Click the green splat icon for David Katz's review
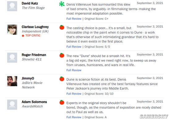This screenshot has height=120, width=170. click(x=62, y=4)
